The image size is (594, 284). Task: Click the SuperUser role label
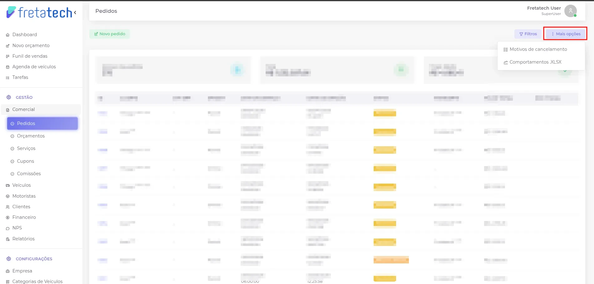551,14
